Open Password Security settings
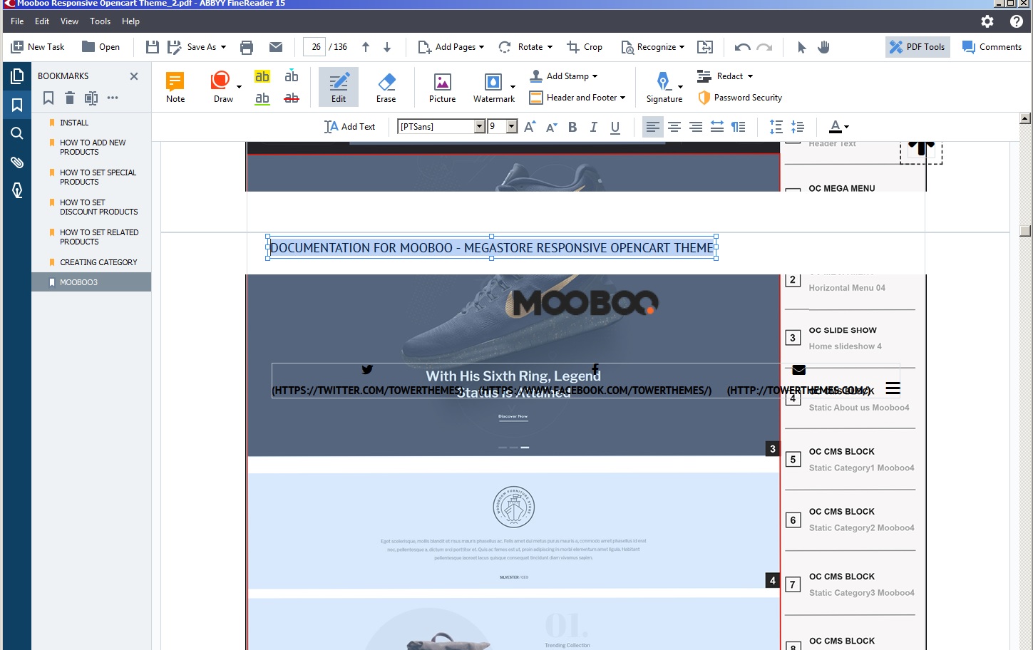The image size is (1033, 650). 740,98
